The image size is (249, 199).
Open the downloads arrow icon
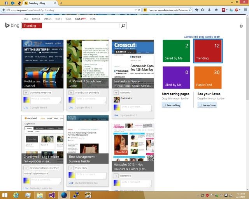tap(209, 10)
